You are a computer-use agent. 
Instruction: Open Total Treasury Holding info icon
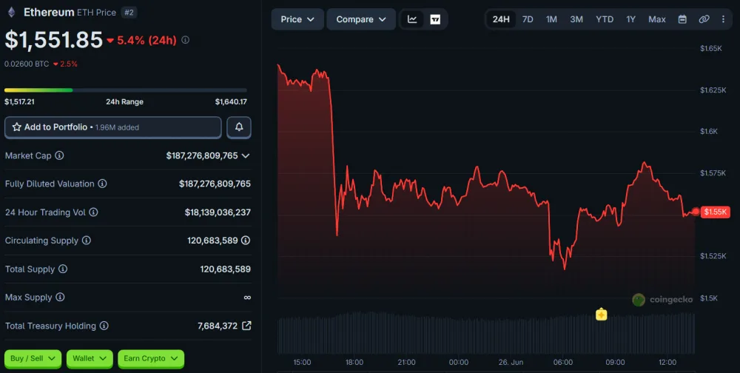click(x=104, y=326)
